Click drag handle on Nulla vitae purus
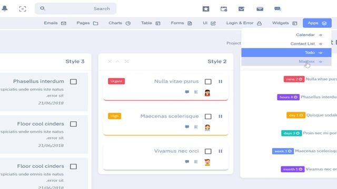 pyautogui.click(x=220, y=81)
